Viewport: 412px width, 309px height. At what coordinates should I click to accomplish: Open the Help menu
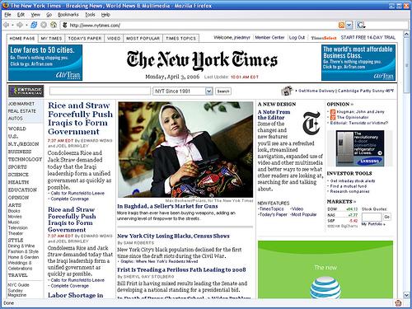105,15
